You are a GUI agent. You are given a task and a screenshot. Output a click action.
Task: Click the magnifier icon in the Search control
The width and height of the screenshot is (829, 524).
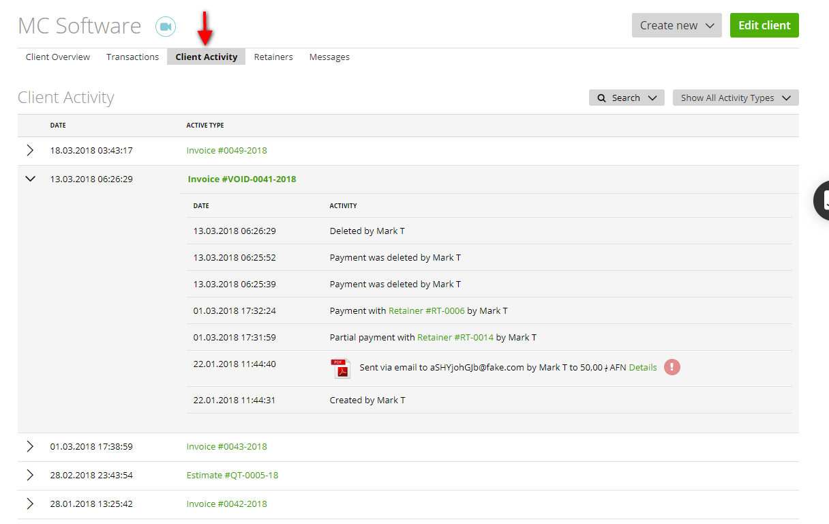tap(603, 98)
